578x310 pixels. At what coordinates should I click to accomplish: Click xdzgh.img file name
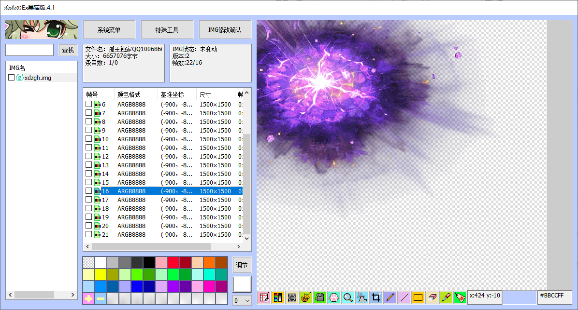pyautogui.click(x=38, y=78)
